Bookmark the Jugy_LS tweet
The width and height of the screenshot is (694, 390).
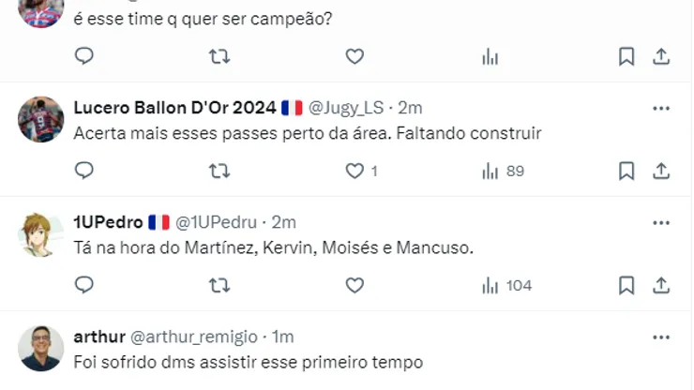(x=626, y=171)
